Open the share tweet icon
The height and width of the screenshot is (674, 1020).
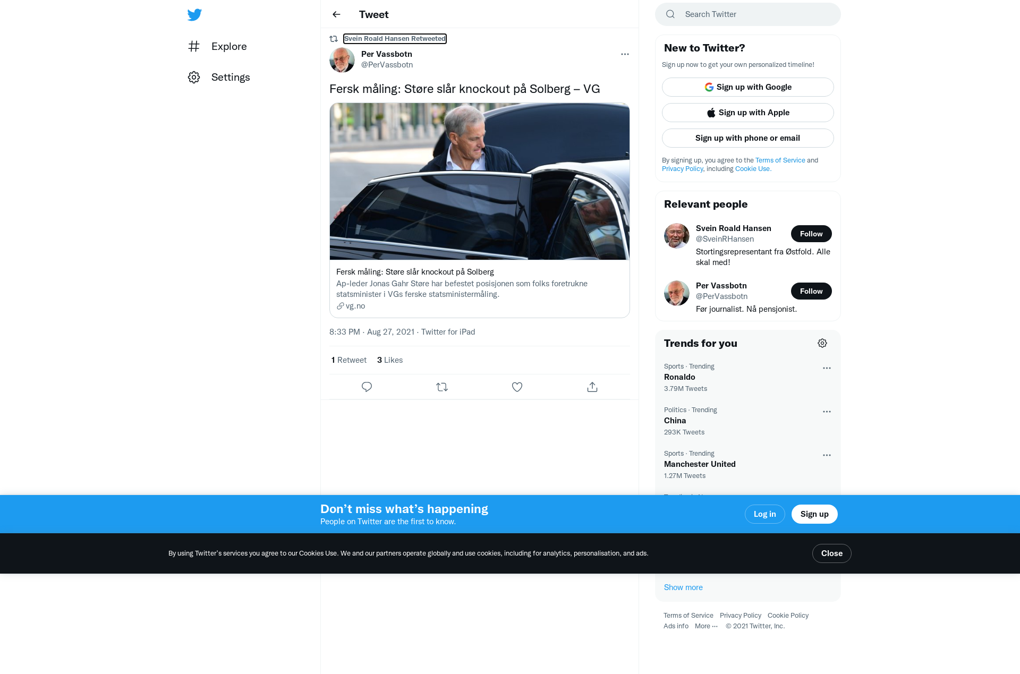click(x=592, y=387)
